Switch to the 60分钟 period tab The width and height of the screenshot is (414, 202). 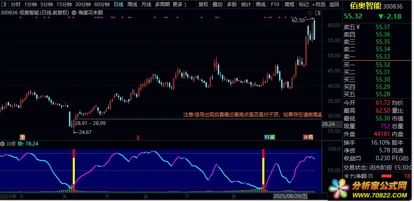click(x=102, y=5)
